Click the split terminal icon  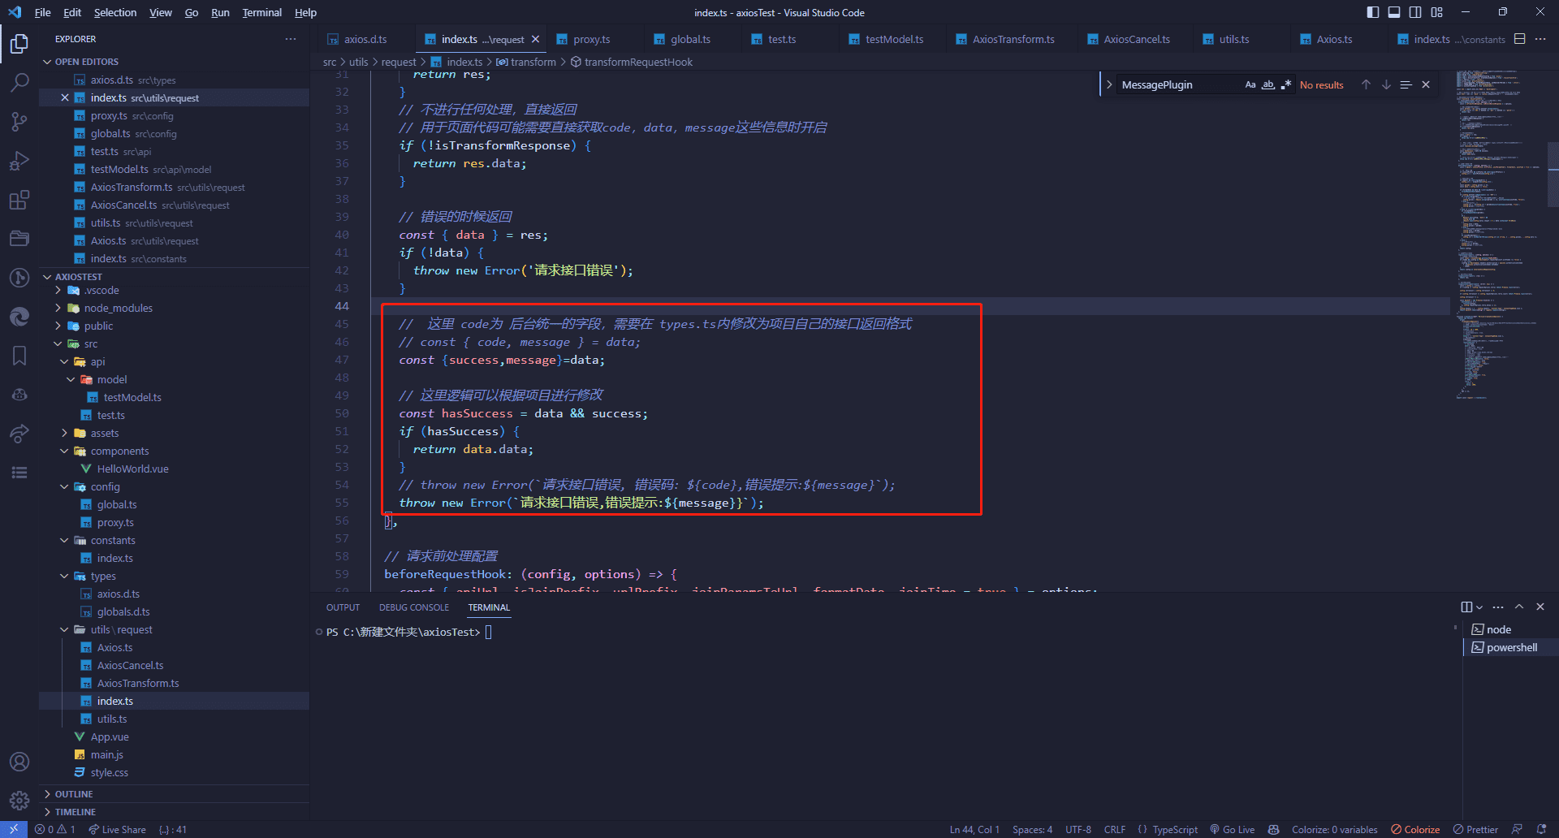pos(1466,607)
